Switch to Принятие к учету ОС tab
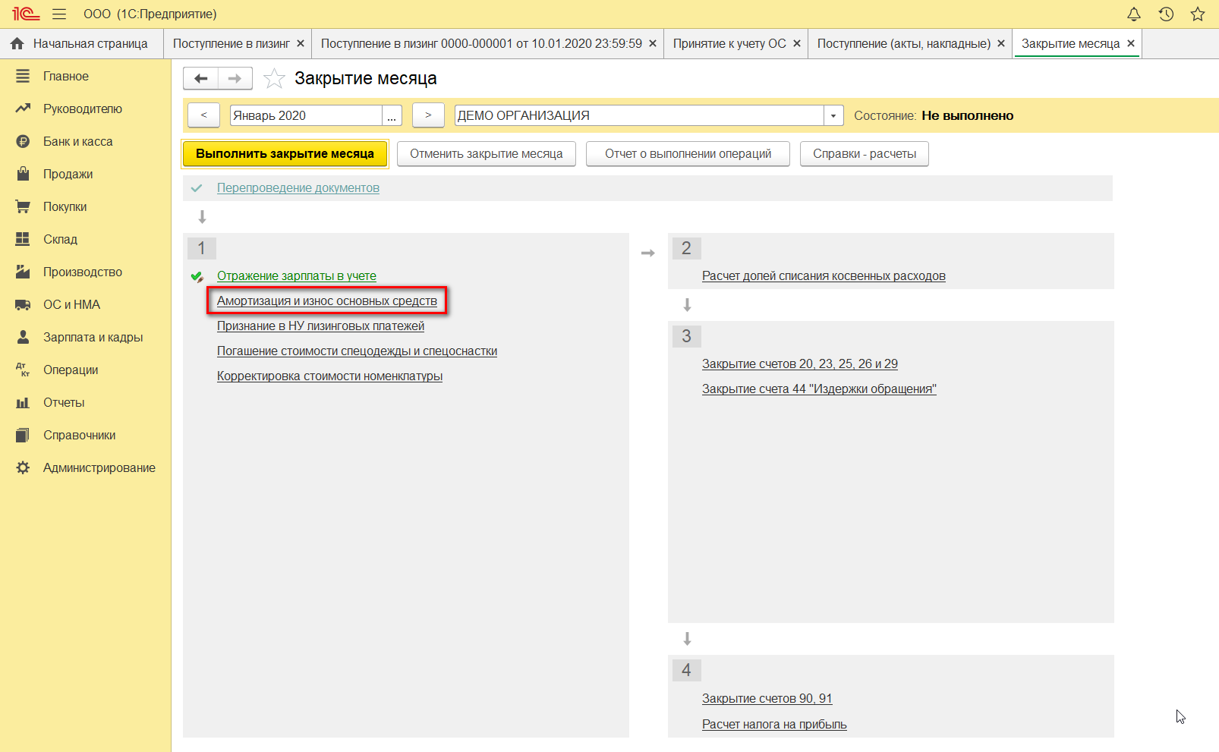Screen dimensions: 1219x752 [x=729, y=44]
